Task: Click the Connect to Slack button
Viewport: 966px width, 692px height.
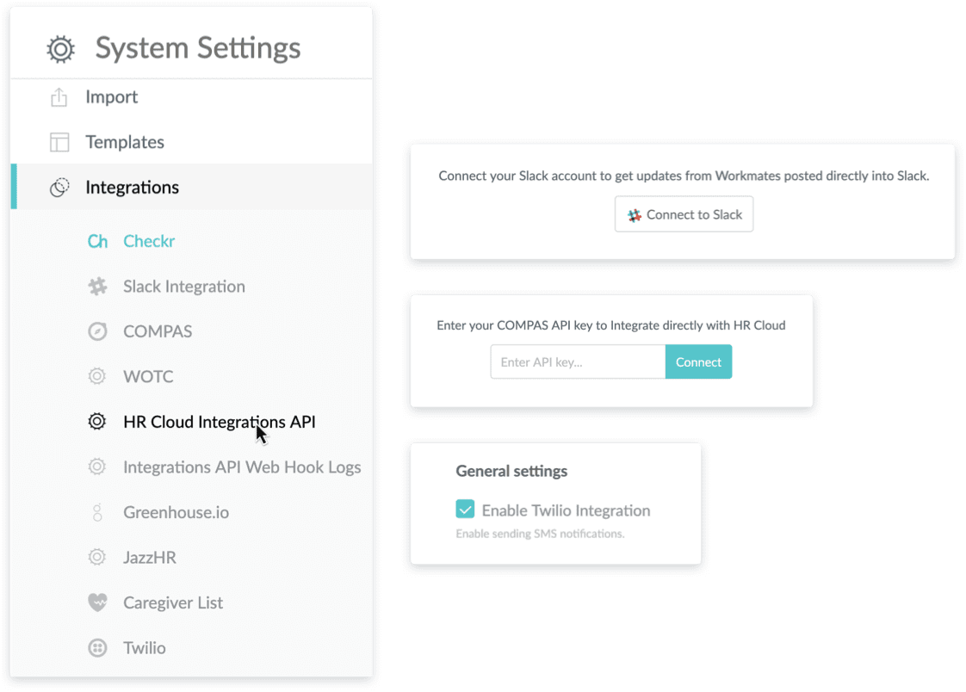Action: pos(684,213)
